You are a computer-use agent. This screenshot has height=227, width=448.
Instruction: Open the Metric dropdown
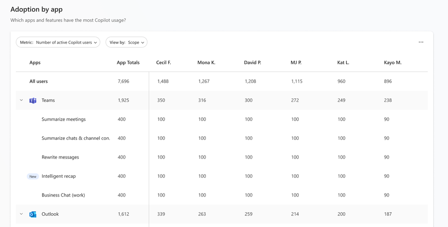(58, 42)
